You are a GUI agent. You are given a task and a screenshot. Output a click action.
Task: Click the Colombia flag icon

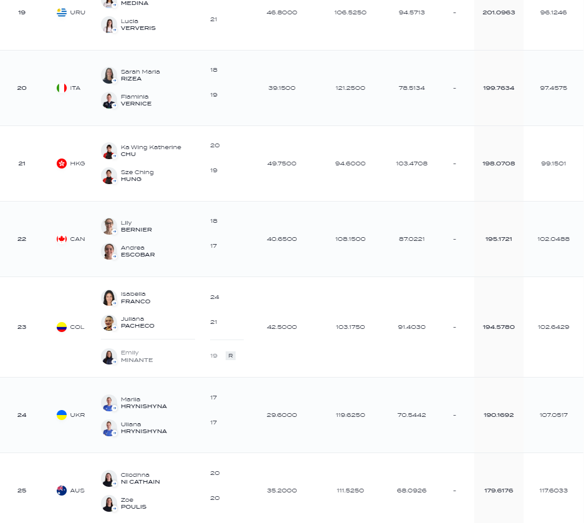tap(62, 327)
